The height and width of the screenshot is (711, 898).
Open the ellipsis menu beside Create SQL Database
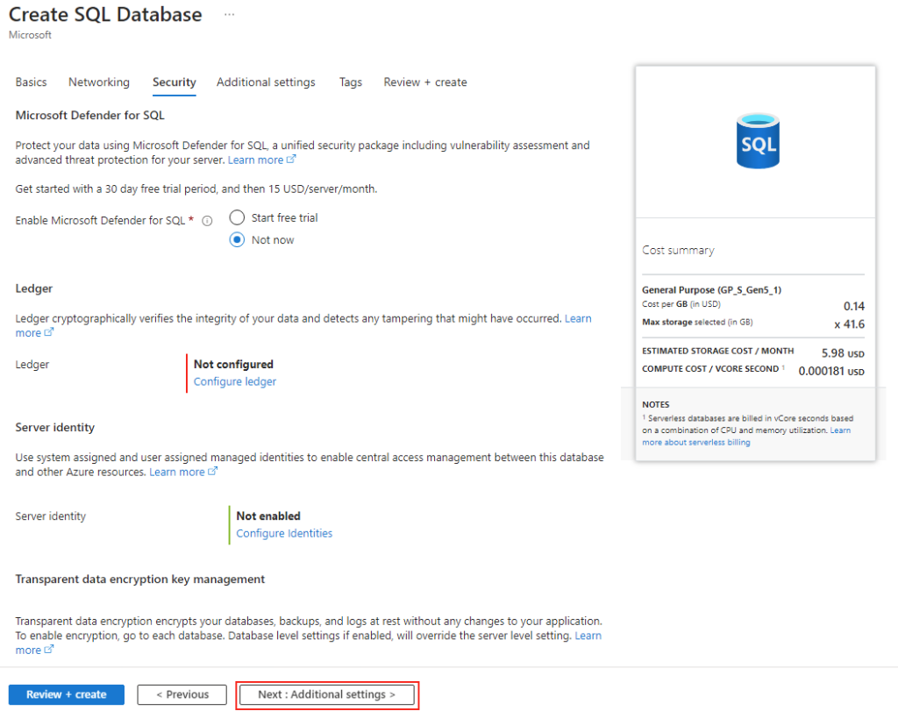tap(229, 15)
